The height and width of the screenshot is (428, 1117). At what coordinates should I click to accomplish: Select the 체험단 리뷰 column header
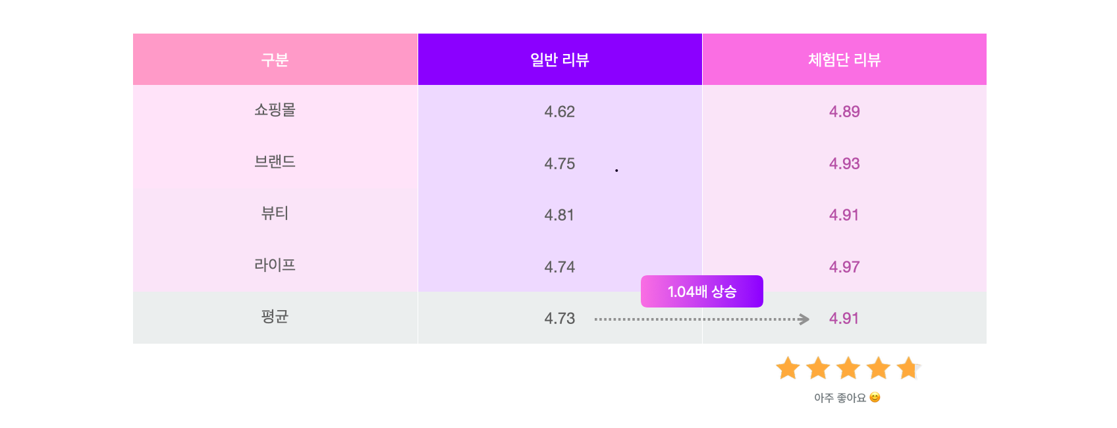pyautogui.click(x=844, y=59)
